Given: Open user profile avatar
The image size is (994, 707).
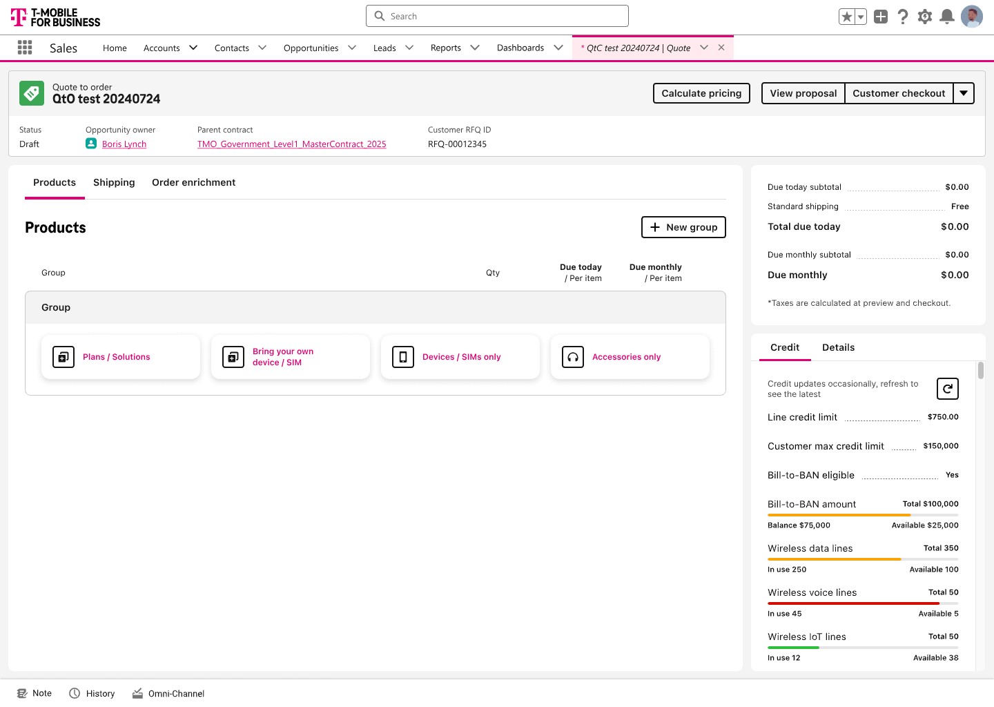Looking at the screenshot, I should coord(972,17).
